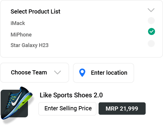
Task: Click the blue location pin icon
Action: 82,73
